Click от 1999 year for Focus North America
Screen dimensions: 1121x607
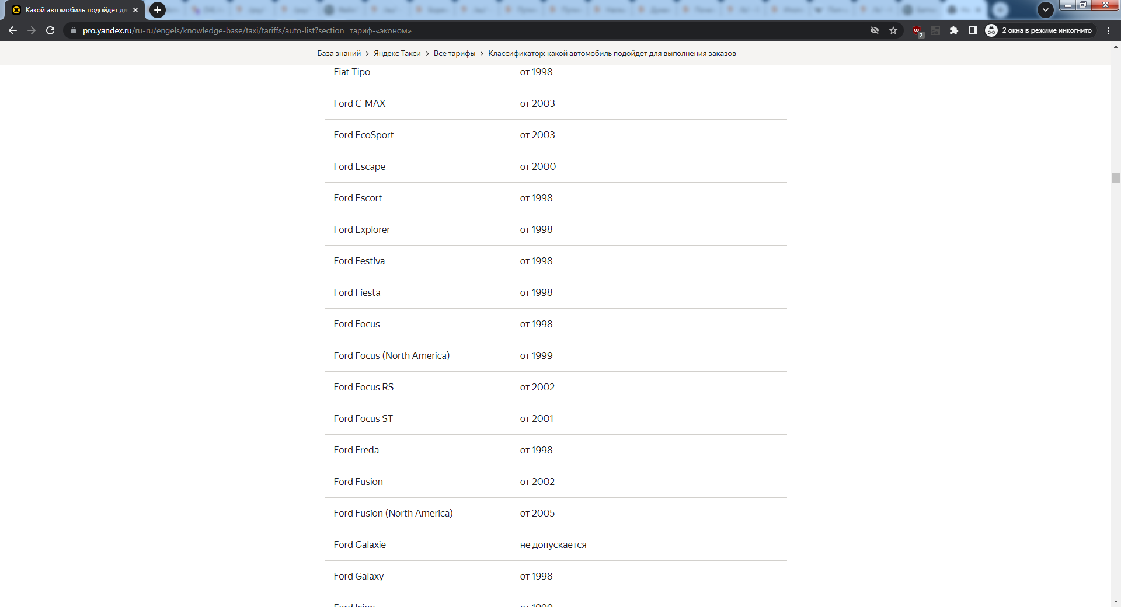point(536,355)
